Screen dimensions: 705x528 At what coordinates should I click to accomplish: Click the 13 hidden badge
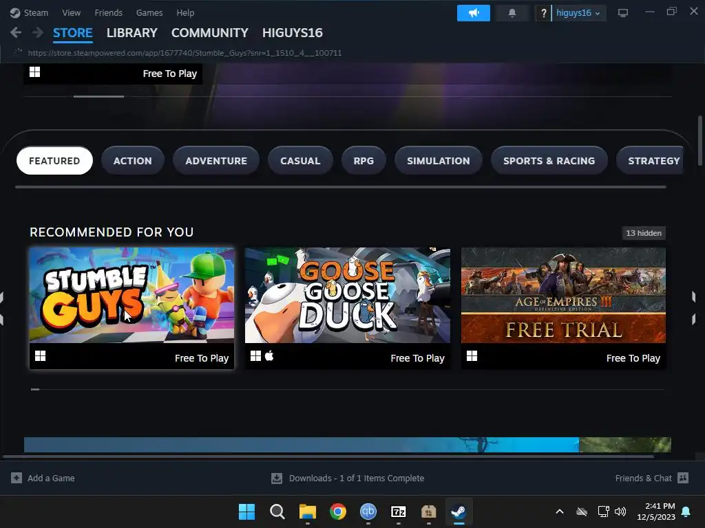coord(644,233)
